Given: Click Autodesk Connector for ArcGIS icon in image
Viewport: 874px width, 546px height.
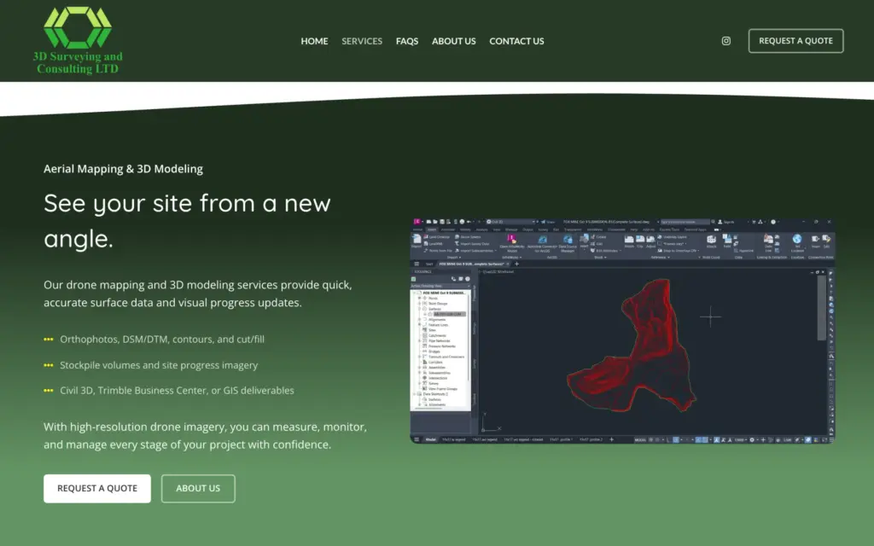Looking at the screenshot, I should (542, 240).
